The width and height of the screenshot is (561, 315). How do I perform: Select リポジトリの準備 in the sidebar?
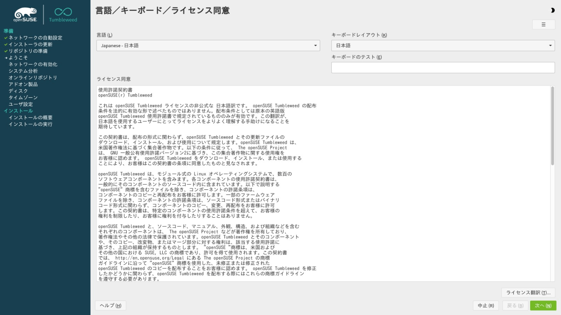click(x=28, y=51)
